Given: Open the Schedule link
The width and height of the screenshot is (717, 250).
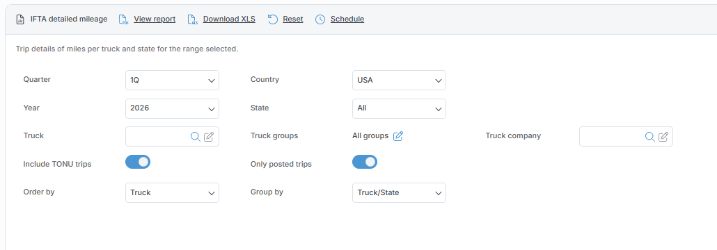Looking at the screenshot, I should (347, 19).
